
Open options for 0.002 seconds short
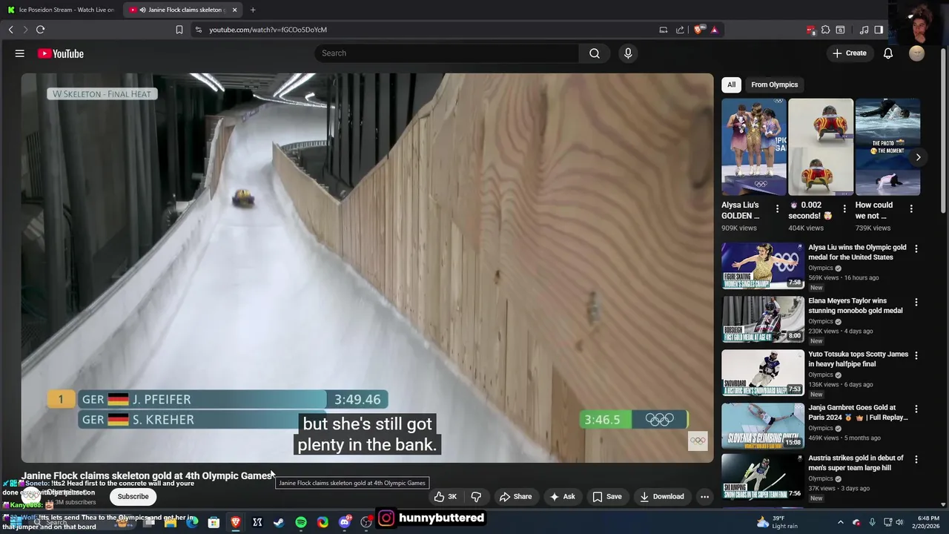(x=844, y=209)
